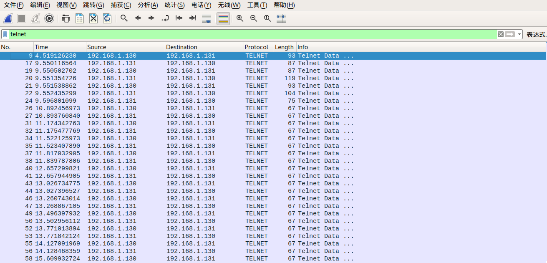The height and width of the screenshot is (263, 547).
Task: Select packet 53 at time 13.771842124
Action: click(x=273, y=236)
